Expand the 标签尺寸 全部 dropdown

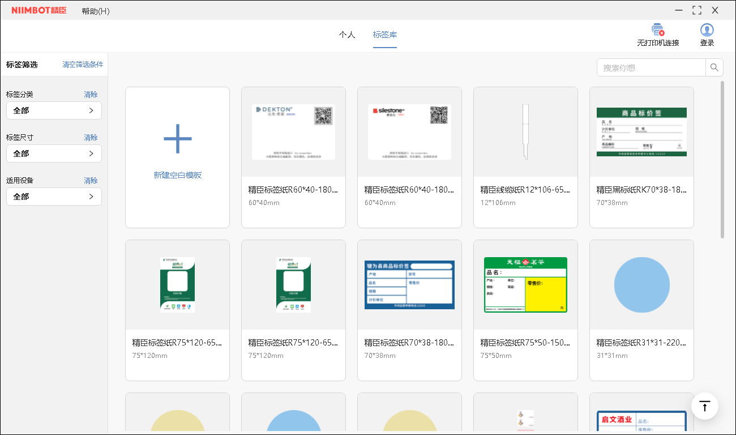(x=54, y=153)
